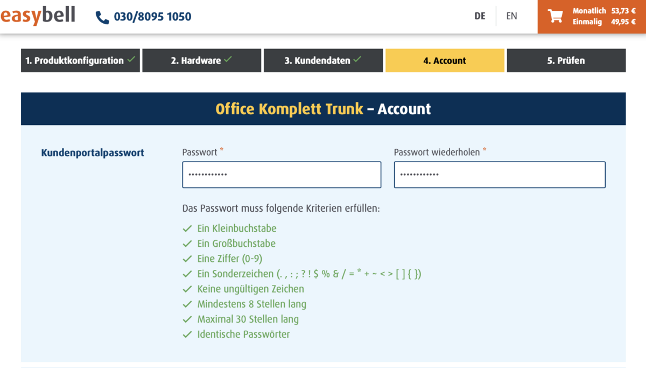This screenshot has width=646, height=368.
Task: Go to step 1. Produktkonfiguration
Action: 80,60
